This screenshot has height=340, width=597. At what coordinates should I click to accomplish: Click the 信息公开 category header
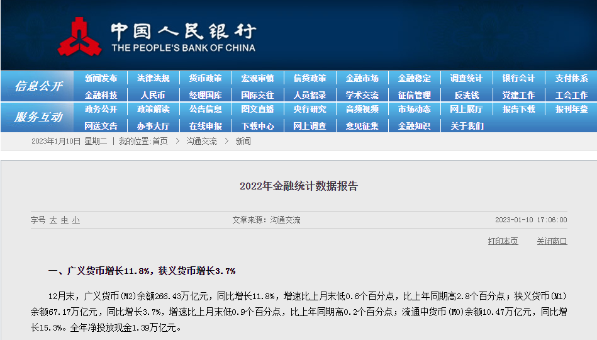point(38,86)
